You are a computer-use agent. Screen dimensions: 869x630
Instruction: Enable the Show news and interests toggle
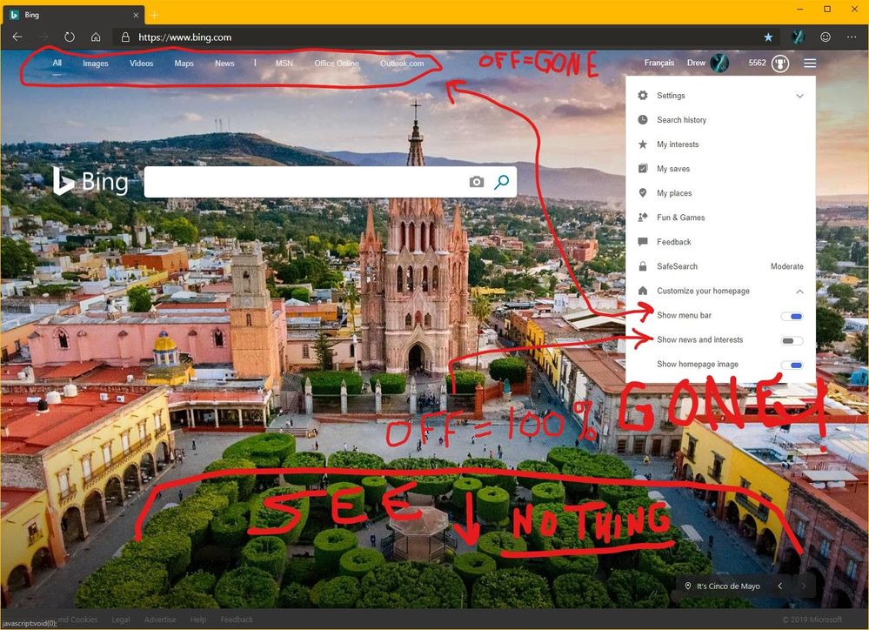(792, 341)
